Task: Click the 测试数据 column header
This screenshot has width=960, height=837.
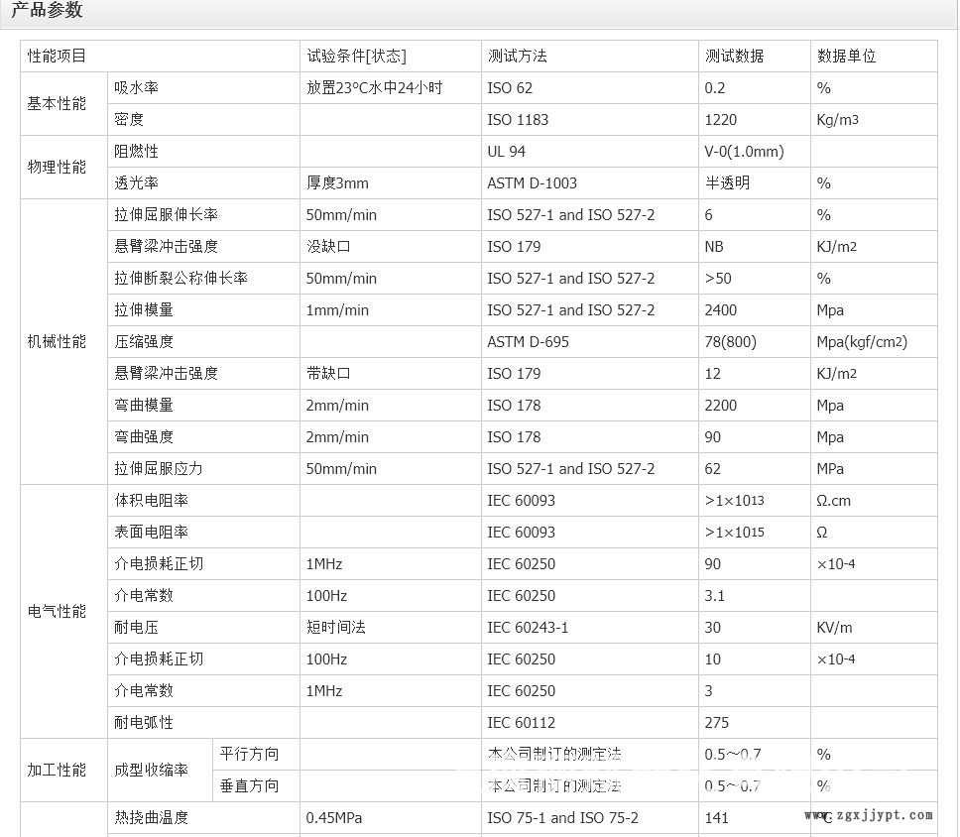Action: click(734, 57)
